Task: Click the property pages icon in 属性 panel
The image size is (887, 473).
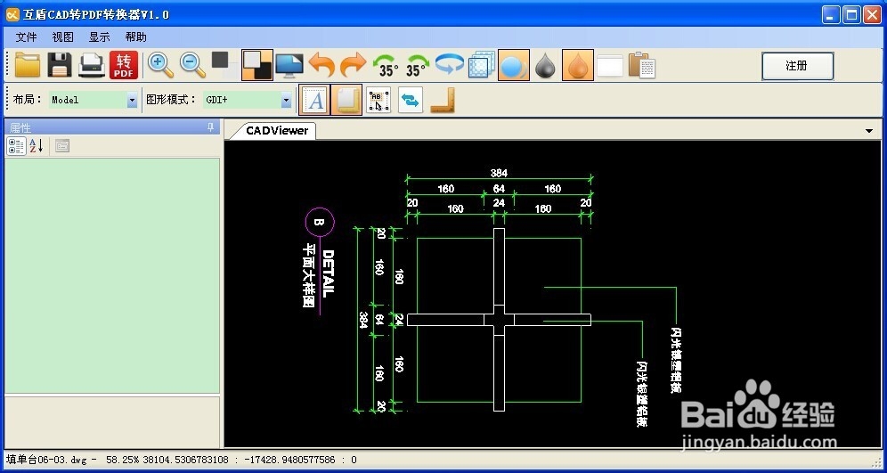Action: click(62, 147)
